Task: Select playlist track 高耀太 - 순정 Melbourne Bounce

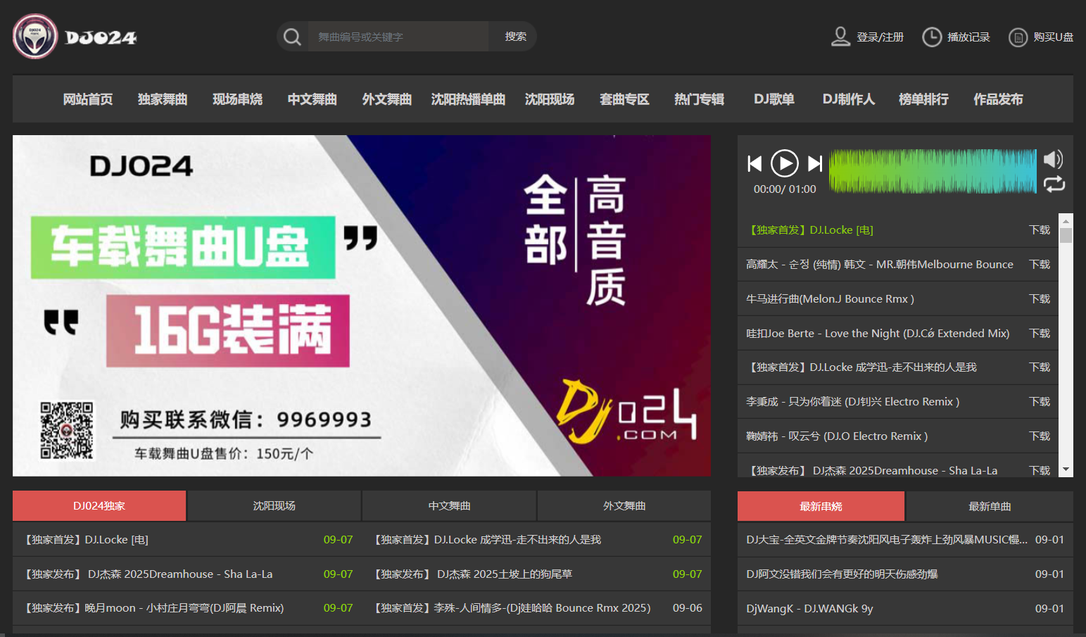Action: 880,265
